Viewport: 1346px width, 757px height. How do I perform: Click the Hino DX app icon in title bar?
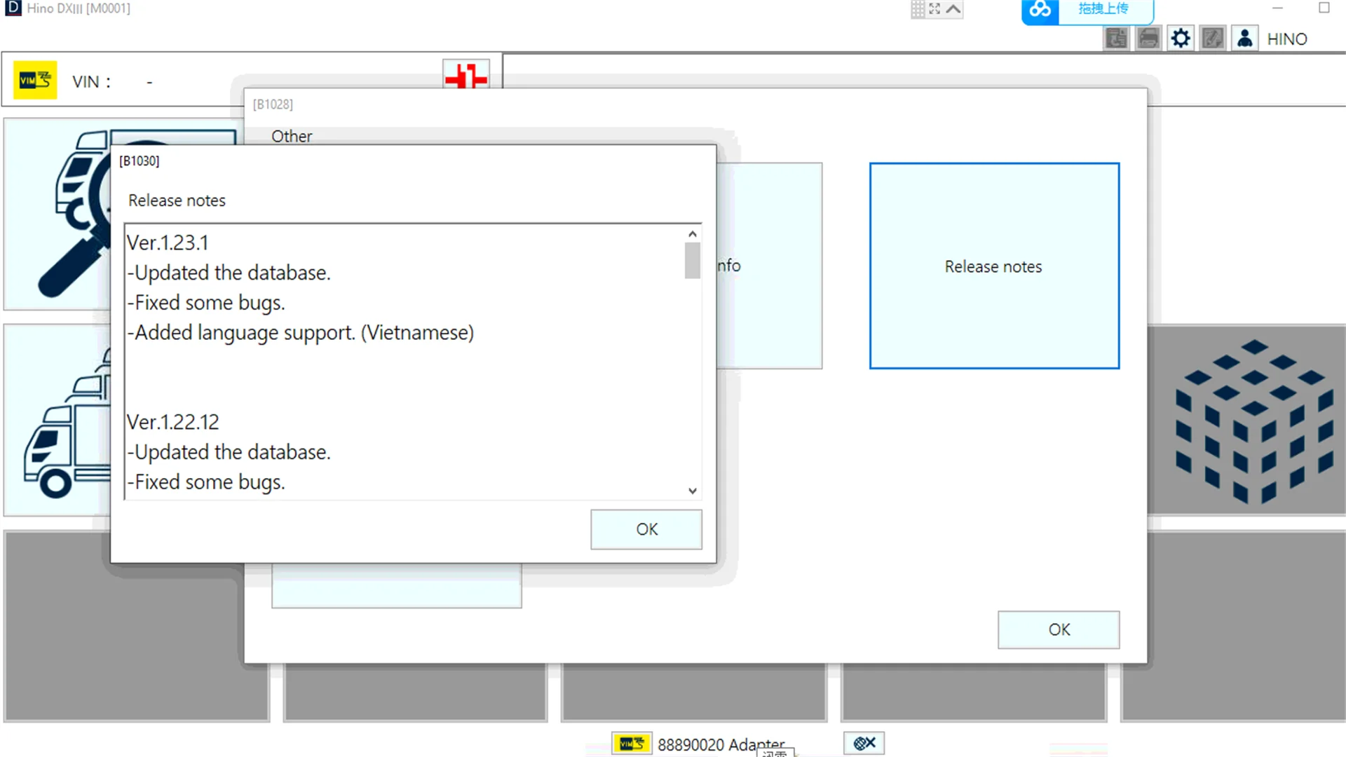(x=13, y=8)
